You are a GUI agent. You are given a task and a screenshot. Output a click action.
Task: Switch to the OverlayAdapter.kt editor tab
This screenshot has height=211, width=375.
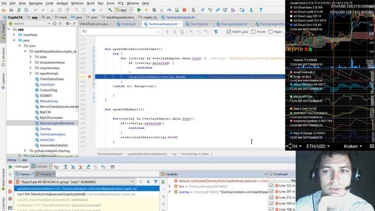pyautogui.click(x=234, y=24)
